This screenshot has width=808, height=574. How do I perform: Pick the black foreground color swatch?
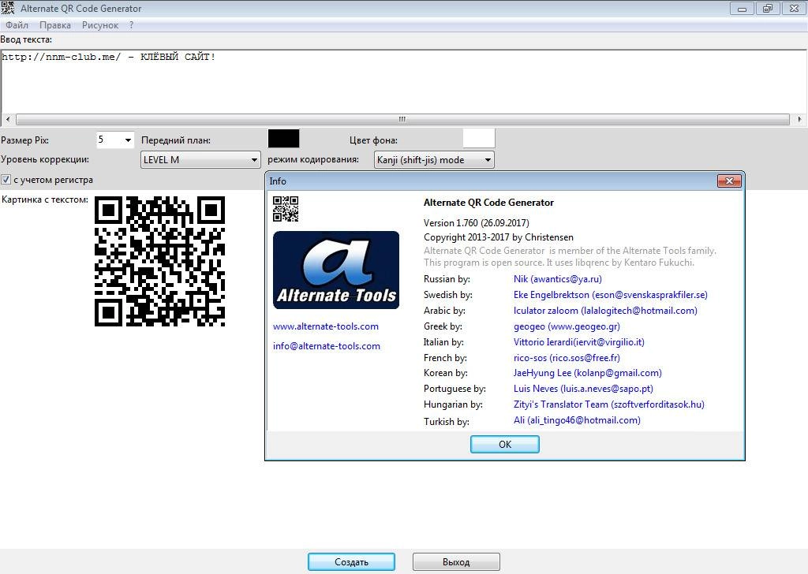[x=284, y=139]
